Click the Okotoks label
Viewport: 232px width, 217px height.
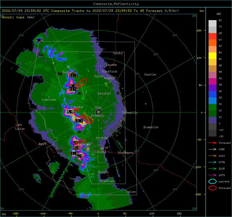(x=103, y=172)
